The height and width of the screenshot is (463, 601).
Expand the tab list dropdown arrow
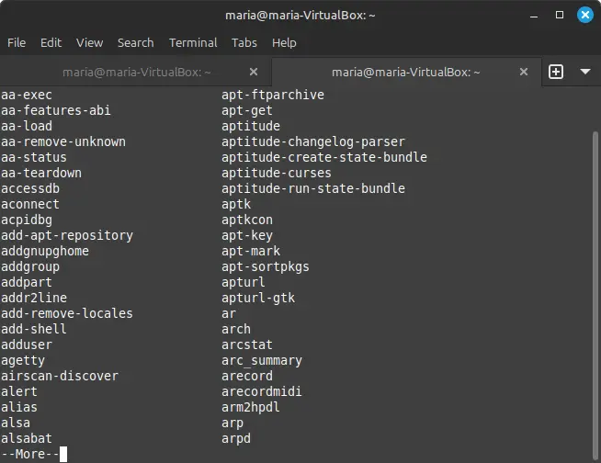click(x=584, y=72)
